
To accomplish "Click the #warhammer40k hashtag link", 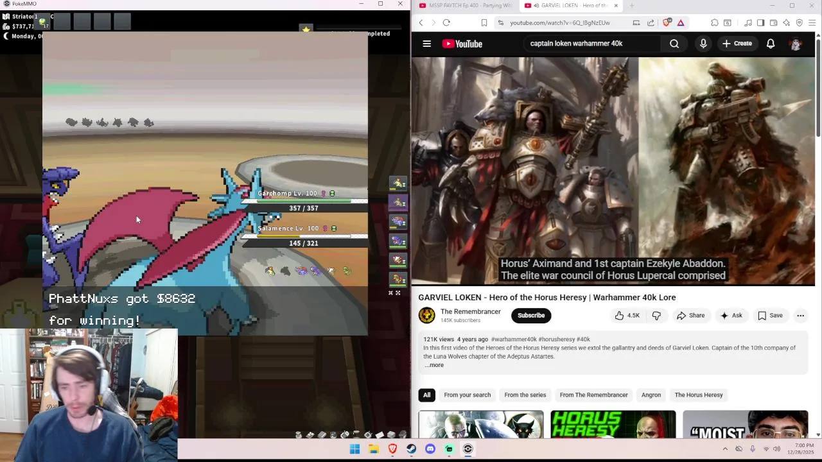I will coord(514,339).
